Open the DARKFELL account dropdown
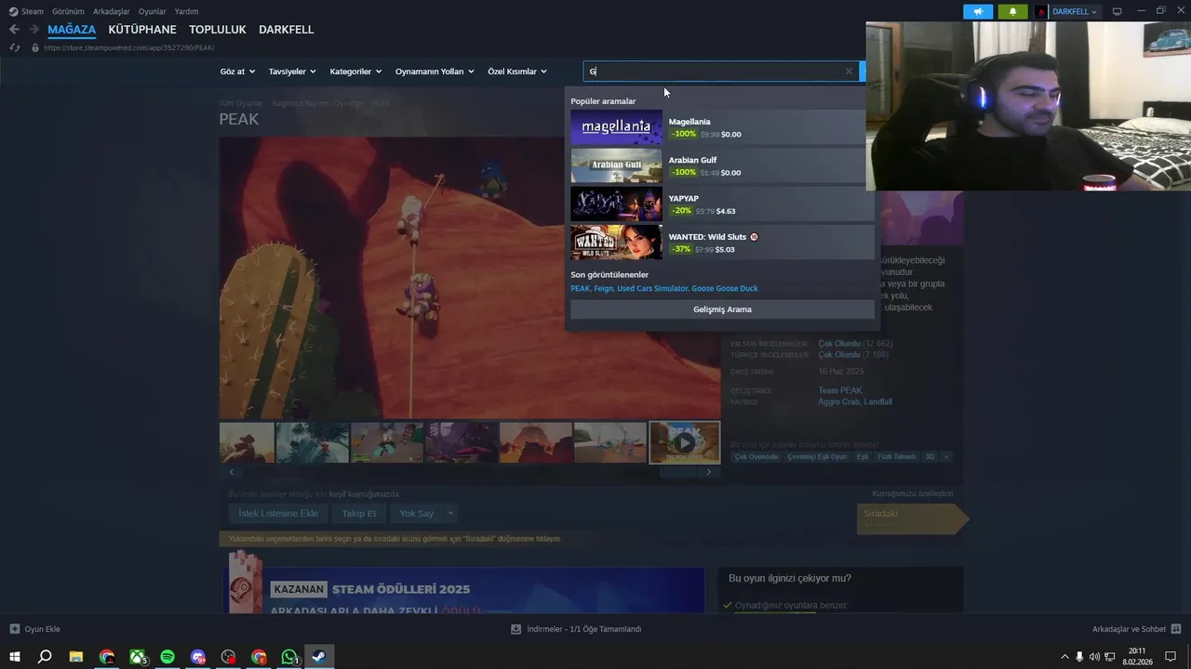 coord(1075,11)
